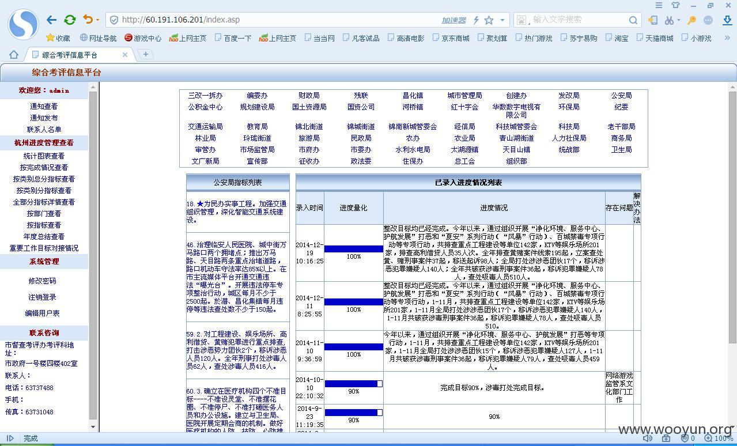This screenshot has height=446, width=737.
Task: Click the 100% zoom control in status bar
Action: (719, 439)
